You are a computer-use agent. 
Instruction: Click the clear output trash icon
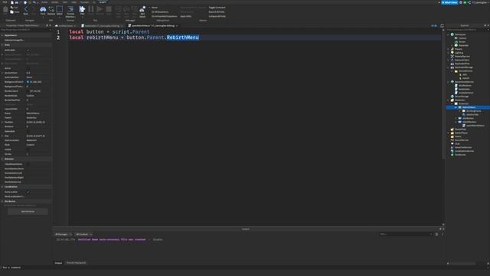pos(436,234)
